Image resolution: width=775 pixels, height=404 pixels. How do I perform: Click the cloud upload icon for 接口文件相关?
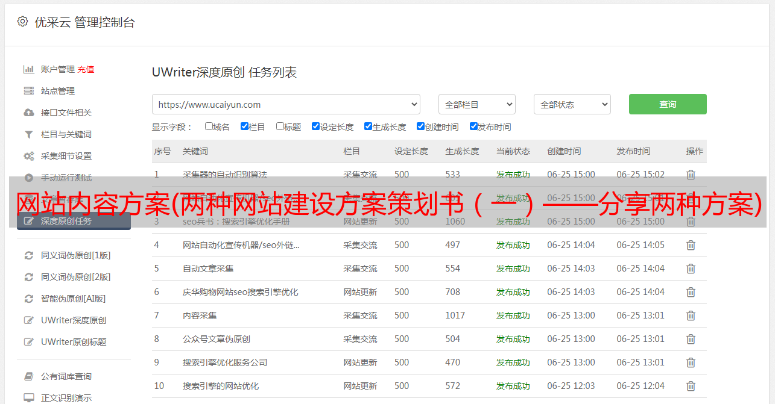tap(28, 113)
